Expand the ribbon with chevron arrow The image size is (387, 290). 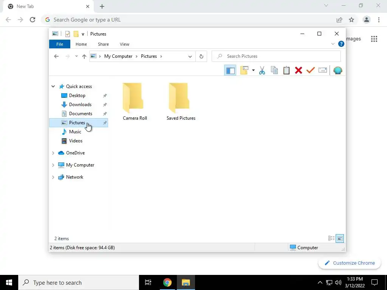[333, 44]
